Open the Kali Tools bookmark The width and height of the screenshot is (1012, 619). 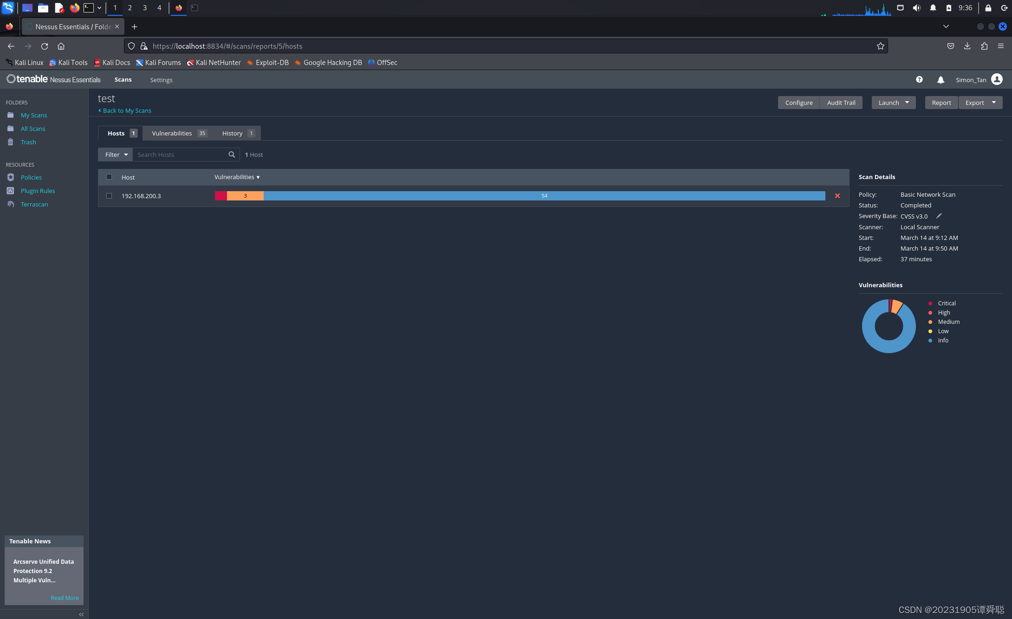(68, 62)
